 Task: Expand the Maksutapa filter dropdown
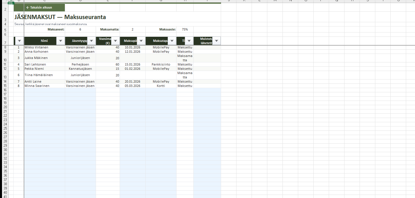tap(172, 41)
